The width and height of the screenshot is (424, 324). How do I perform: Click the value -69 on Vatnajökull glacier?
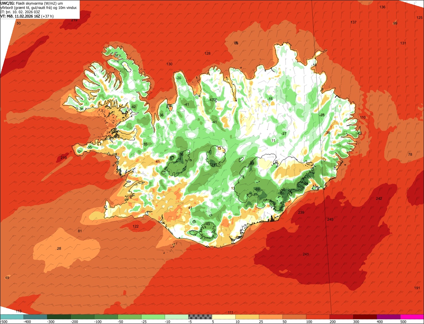tap(257, 189)
